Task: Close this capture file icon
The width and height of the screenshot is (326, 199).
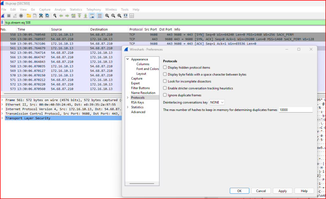Action: [x=41, y=16]
